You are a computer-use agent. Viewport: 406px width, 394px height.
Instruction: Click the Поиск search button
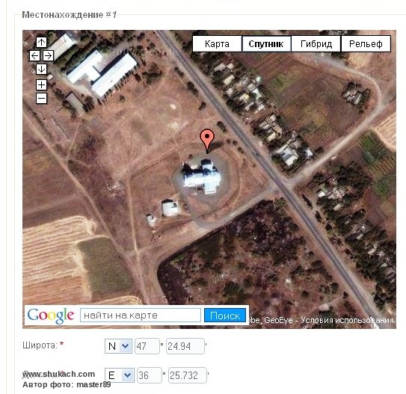pyautogui.click(x=225, y=315)
